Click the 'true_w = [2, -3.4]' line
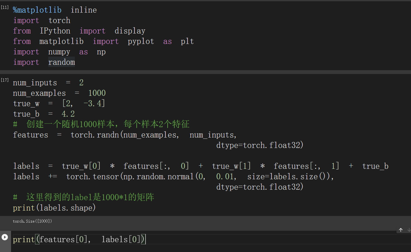 [59, 104]
